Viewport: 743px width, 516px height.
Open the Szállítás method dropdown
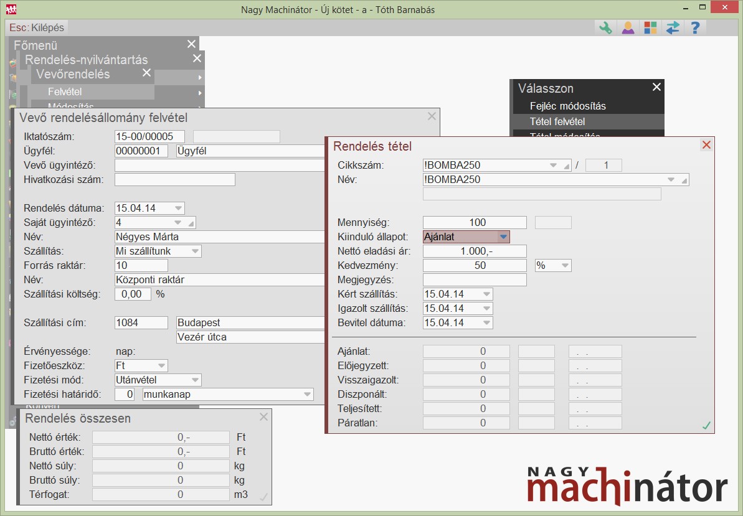tap(195, 251)
